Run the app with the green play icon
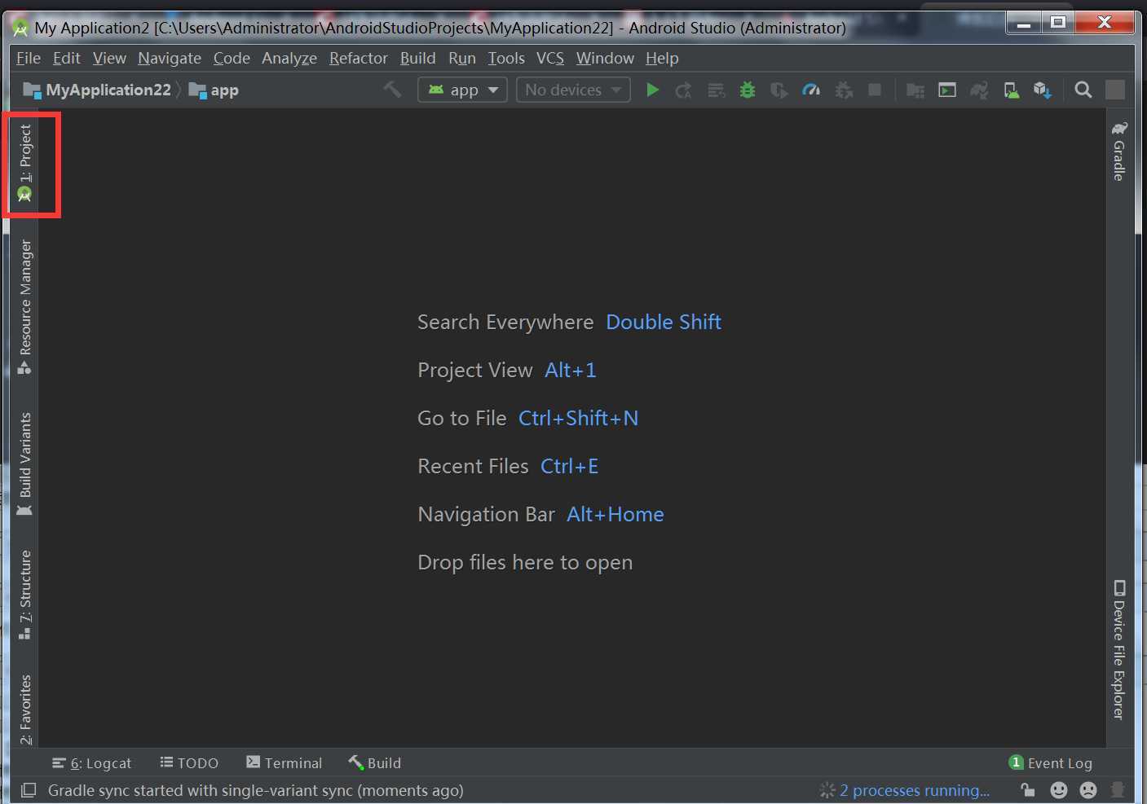The height and width of the screenshot is (804, 1147). (x=652, y=90)
